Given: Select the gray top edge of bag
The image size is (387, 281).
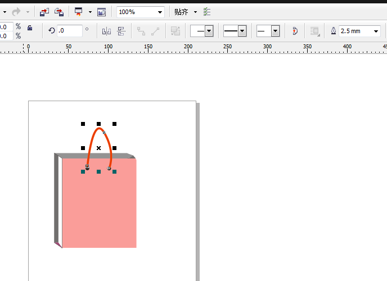Looking at the screenshot, I should [95, 156].
